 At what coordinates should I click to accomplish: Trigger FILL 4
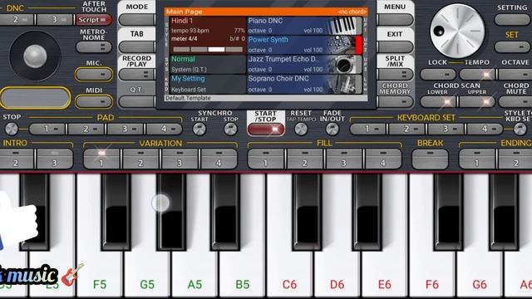pyautogui.click(x=383, y=159)
